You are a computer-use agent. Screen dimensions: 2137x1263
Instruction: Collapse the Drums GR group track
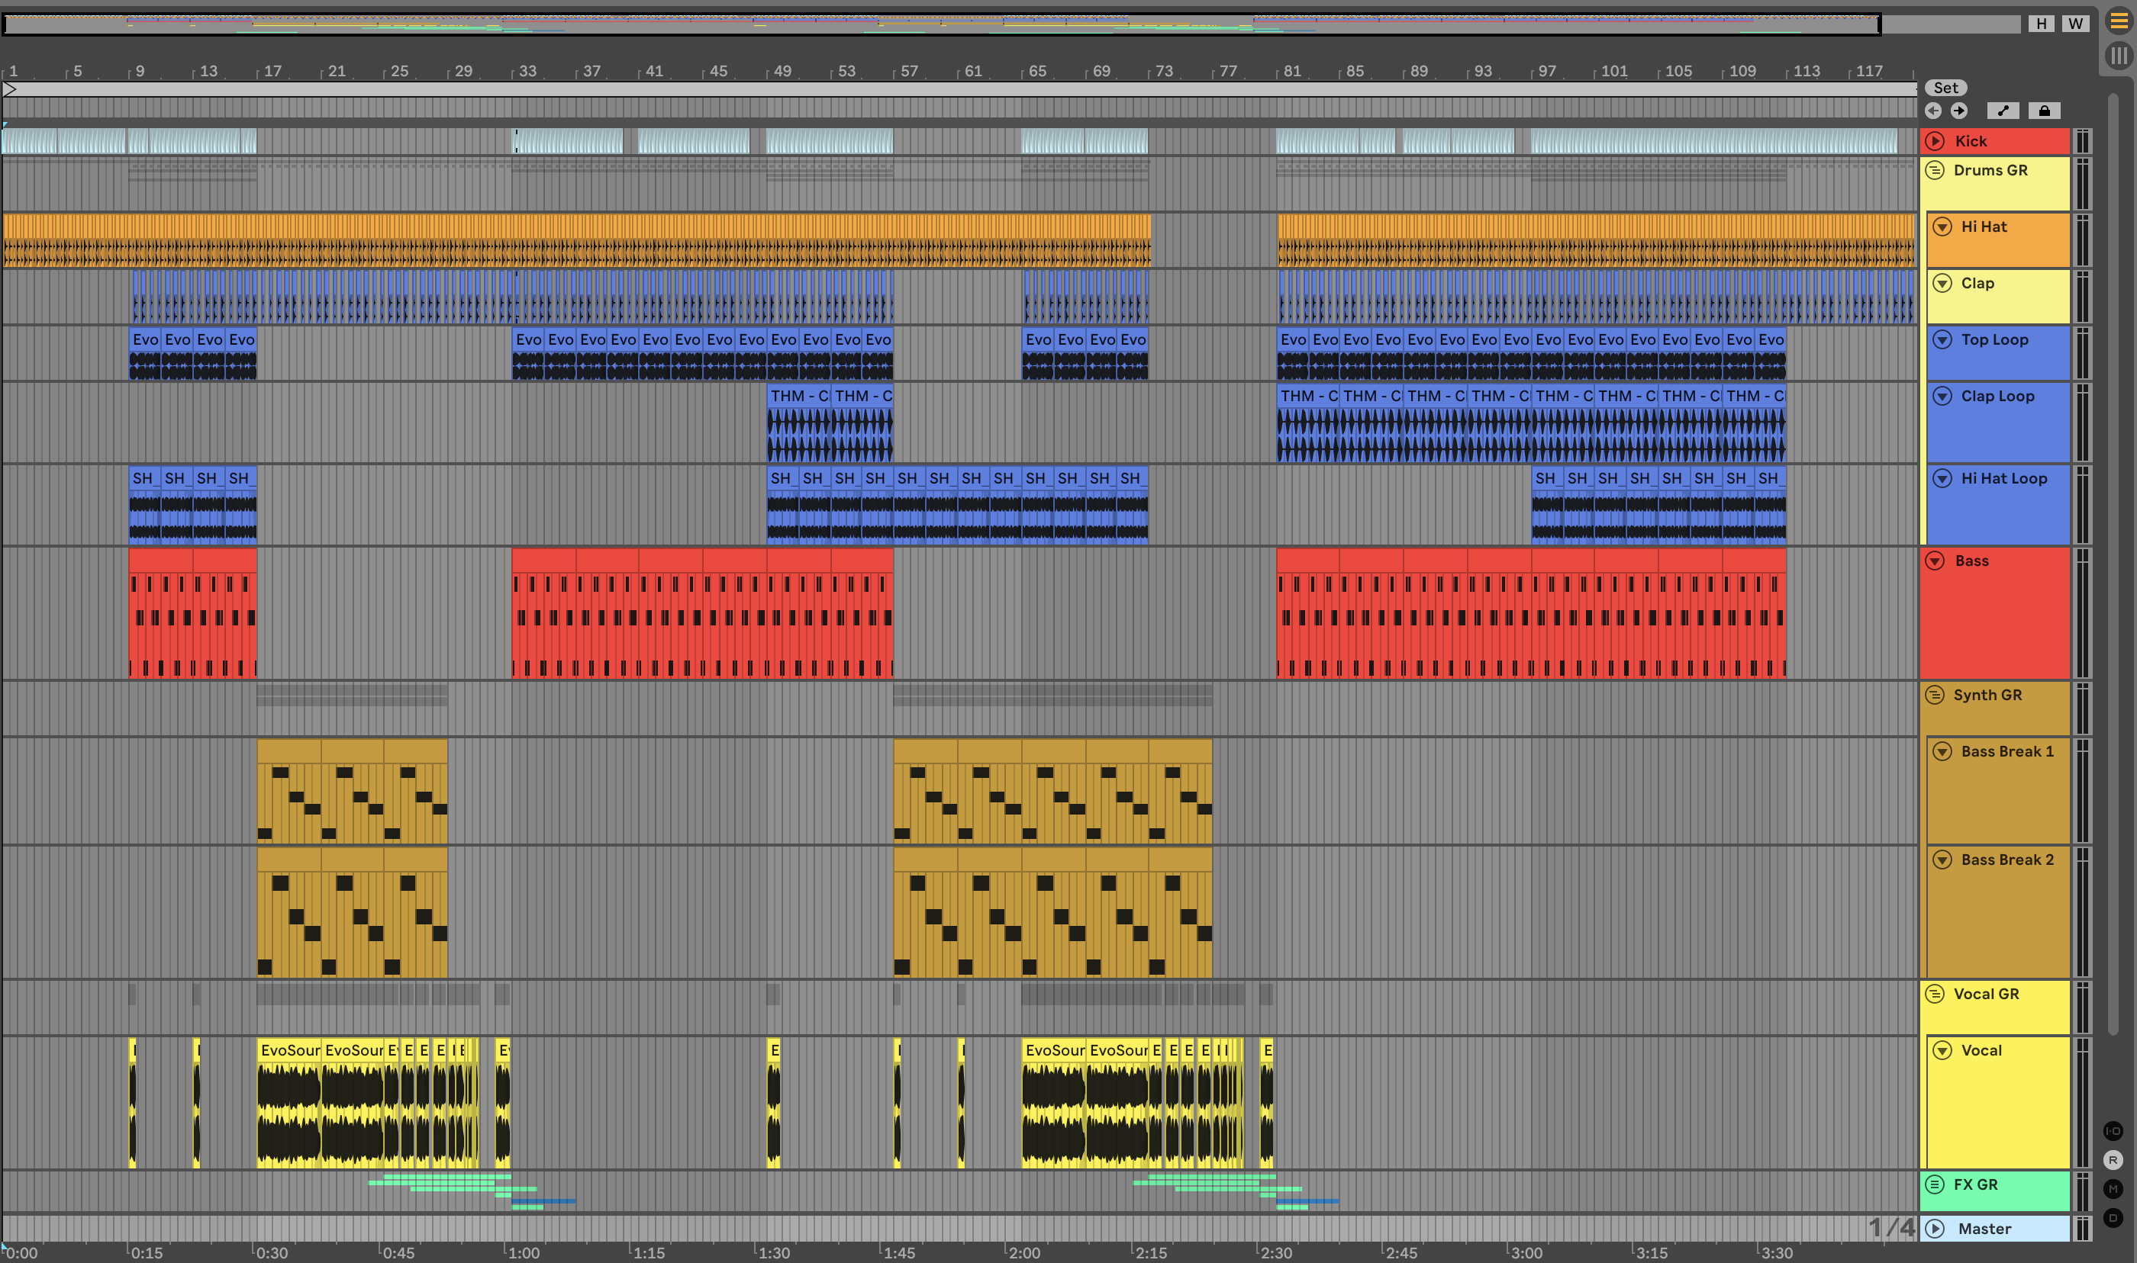click(x=1936, y=170)
